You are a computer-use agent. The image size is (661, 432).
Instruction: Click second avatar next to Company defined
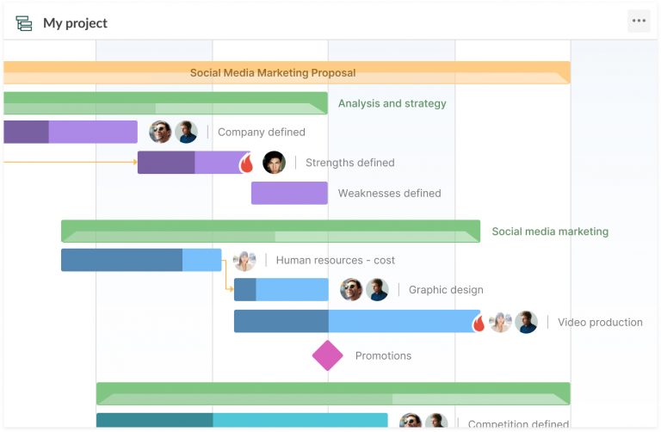point(186,132)
